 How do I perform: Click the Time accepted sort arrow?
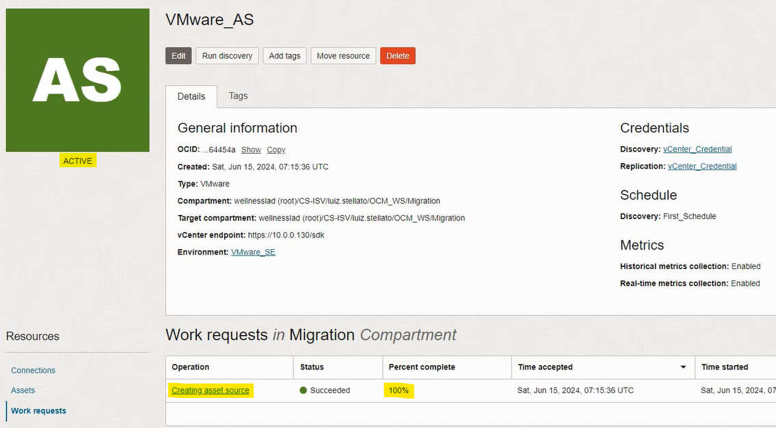tap(682, 367)
